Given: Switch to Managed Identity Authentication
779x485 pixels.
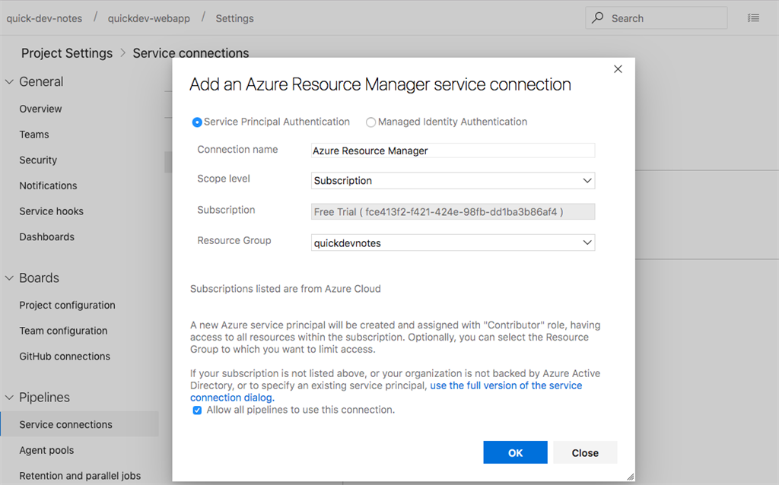Looking at the screenshot, I should click(x=370, y=122).
